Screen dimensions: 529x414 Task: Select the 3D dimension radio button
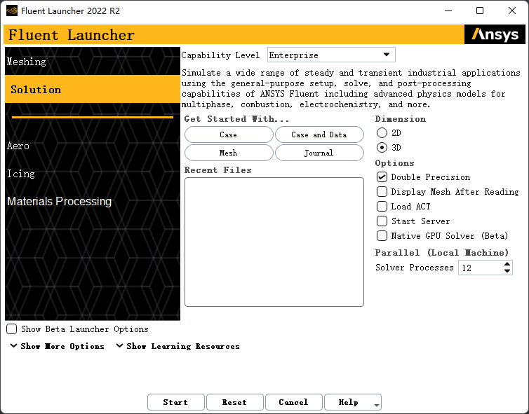(382, 148)
